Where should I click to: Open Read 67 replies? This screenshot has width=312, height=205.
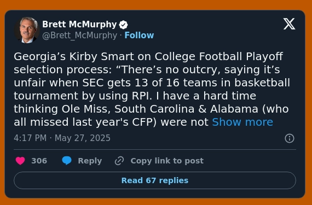click(155, 180)
